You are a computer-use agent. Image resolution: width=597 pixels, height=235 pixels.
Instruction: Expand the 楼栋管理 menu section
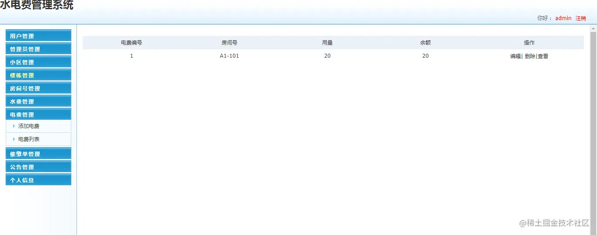(x=38, y=75)
